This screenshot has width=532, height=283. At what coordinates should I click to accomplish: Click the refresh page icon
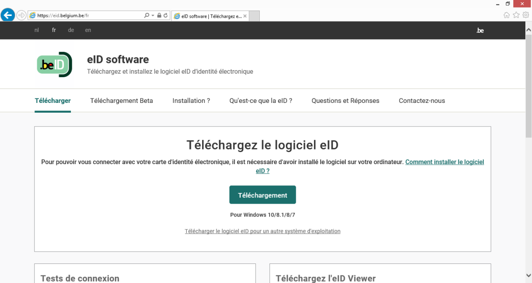point(166,16)
